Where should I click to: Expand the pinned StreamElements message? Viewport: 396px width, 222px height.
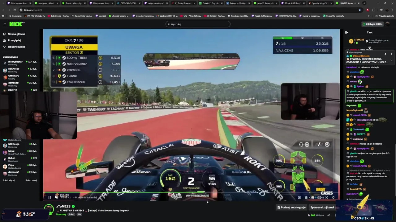pyautogui.click(x=391, y=60)
